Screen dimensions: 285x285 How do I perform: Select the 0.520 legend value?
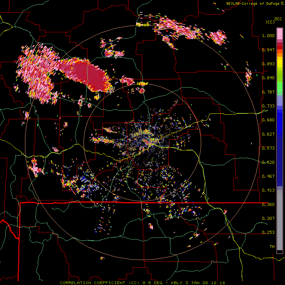point(268,162)
